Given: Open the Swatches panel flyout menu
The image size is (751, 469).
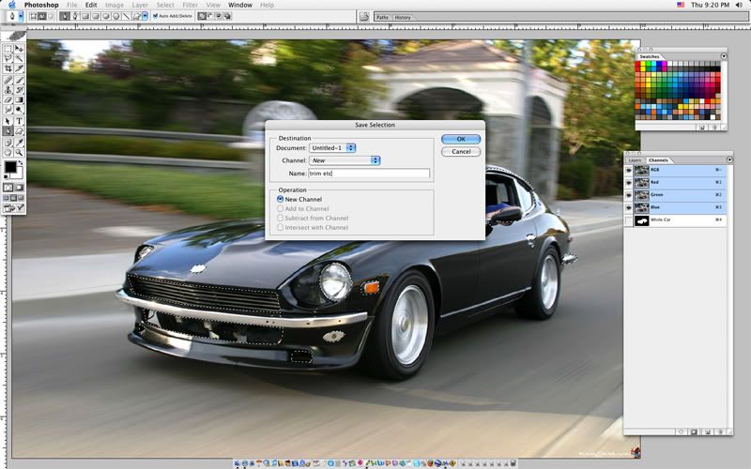Looking at the screenshot, I should pyautogui.click(x=725, y=56).
